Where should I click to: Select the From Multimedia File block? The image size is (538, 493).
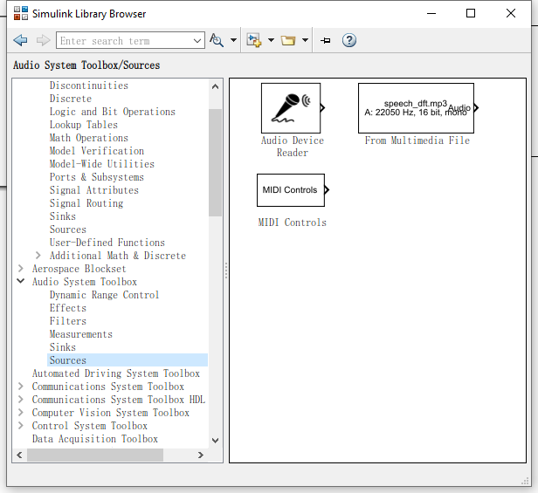(417, 108)
